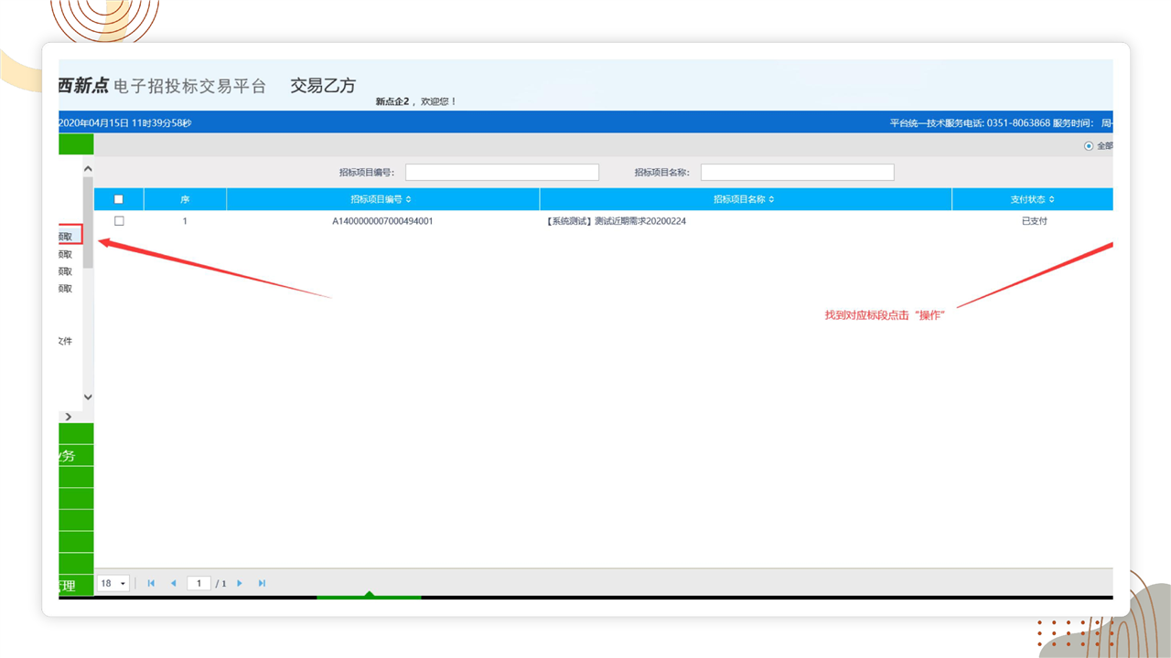Go to first page in pager
Viewport: 1171px width, 658px height.
pyautogui.click(x=151, y=583)
